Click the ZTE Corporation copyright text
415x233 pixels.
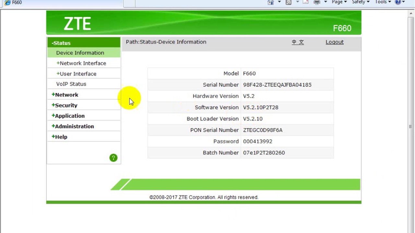(x=204, y=197)
